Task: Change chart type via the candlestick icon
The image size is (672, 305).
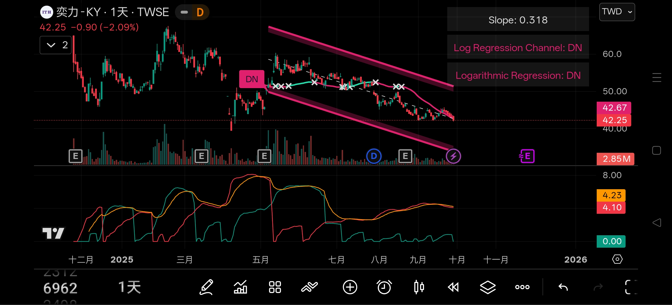Action: pyautogui.click(x=419, y=287)
